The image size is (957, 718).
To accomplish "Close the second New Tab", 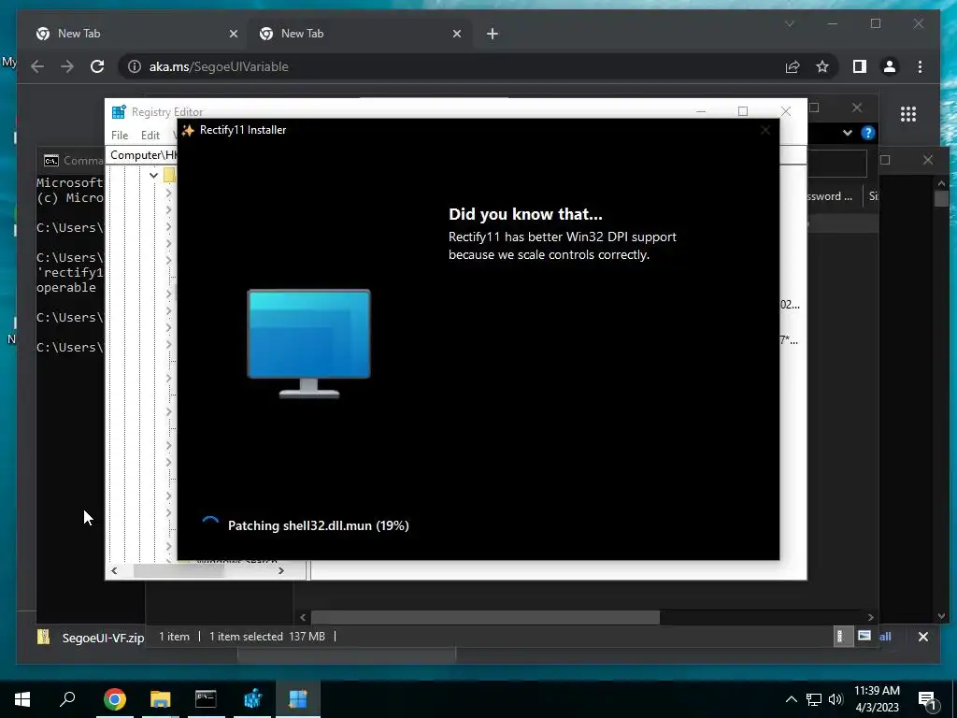I will 456,34.
